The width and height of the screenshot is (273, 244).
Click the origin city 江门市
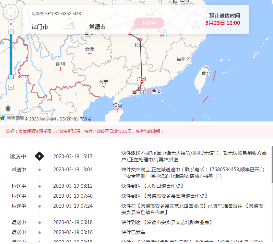(40, 27)
